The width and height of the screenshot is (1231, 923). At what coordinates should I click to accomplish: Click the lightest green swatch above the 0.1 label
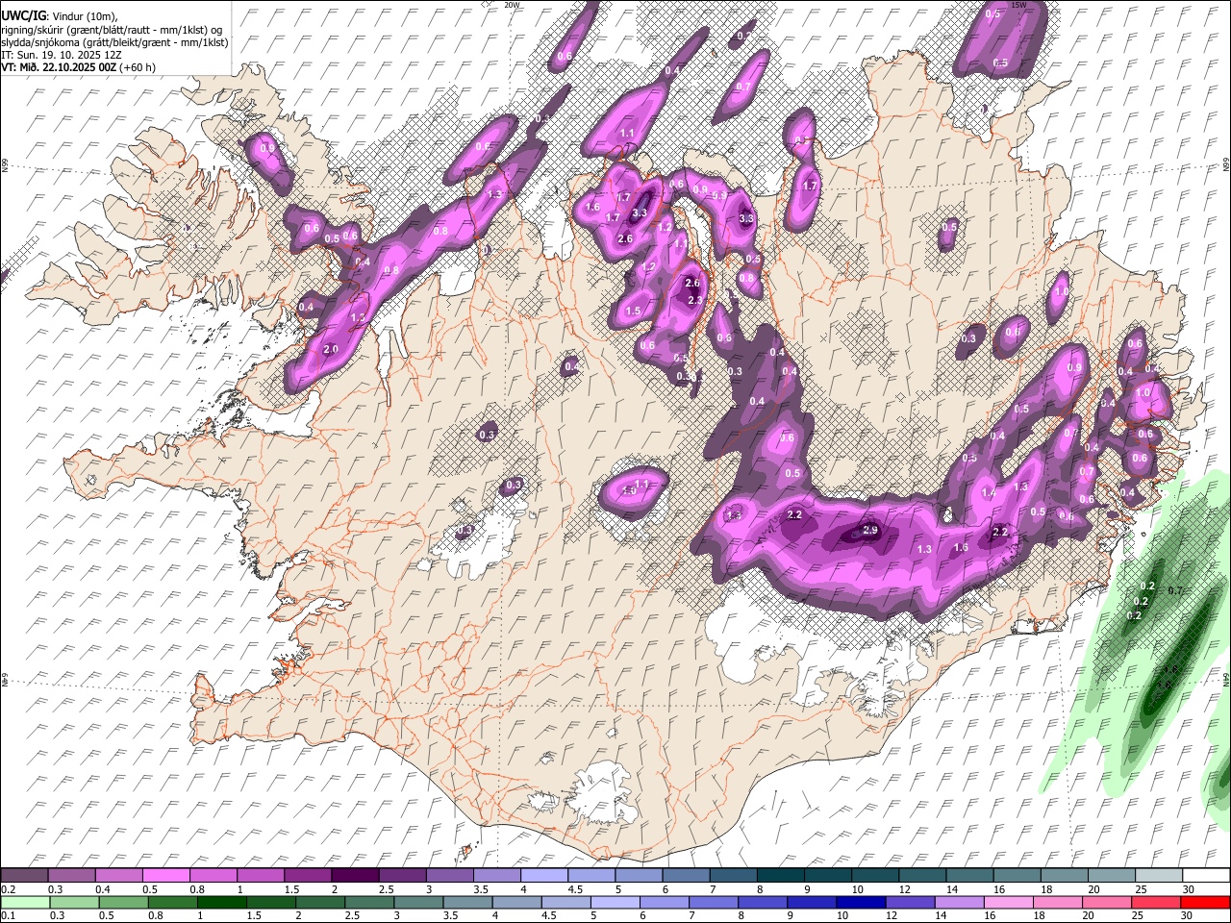24,902
